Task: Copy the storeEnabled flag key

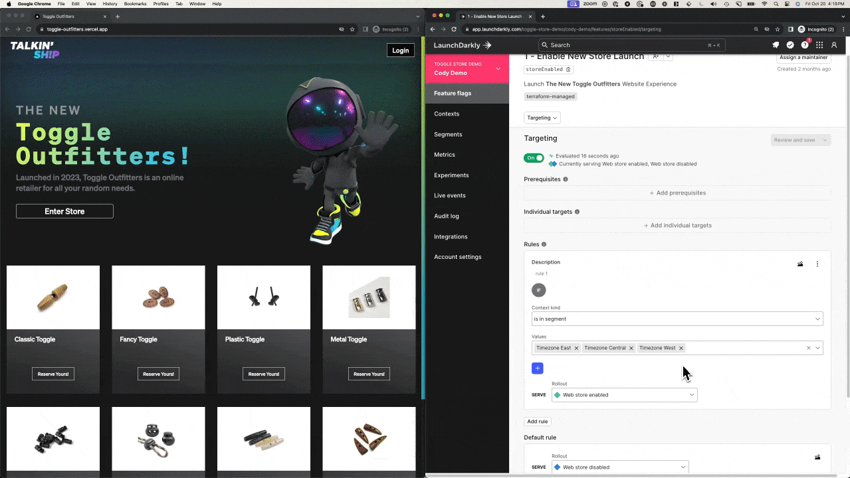Action: click(568, 69)
